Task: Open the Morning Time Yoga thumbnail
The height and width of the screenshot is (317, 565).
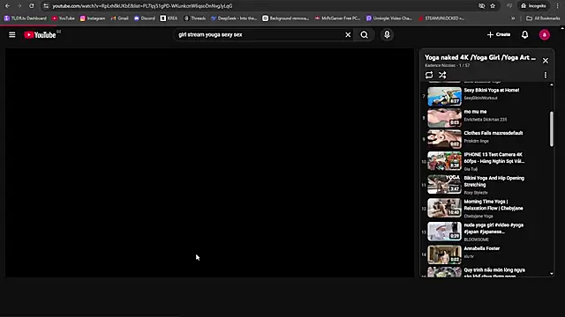Action: point(444,208)
